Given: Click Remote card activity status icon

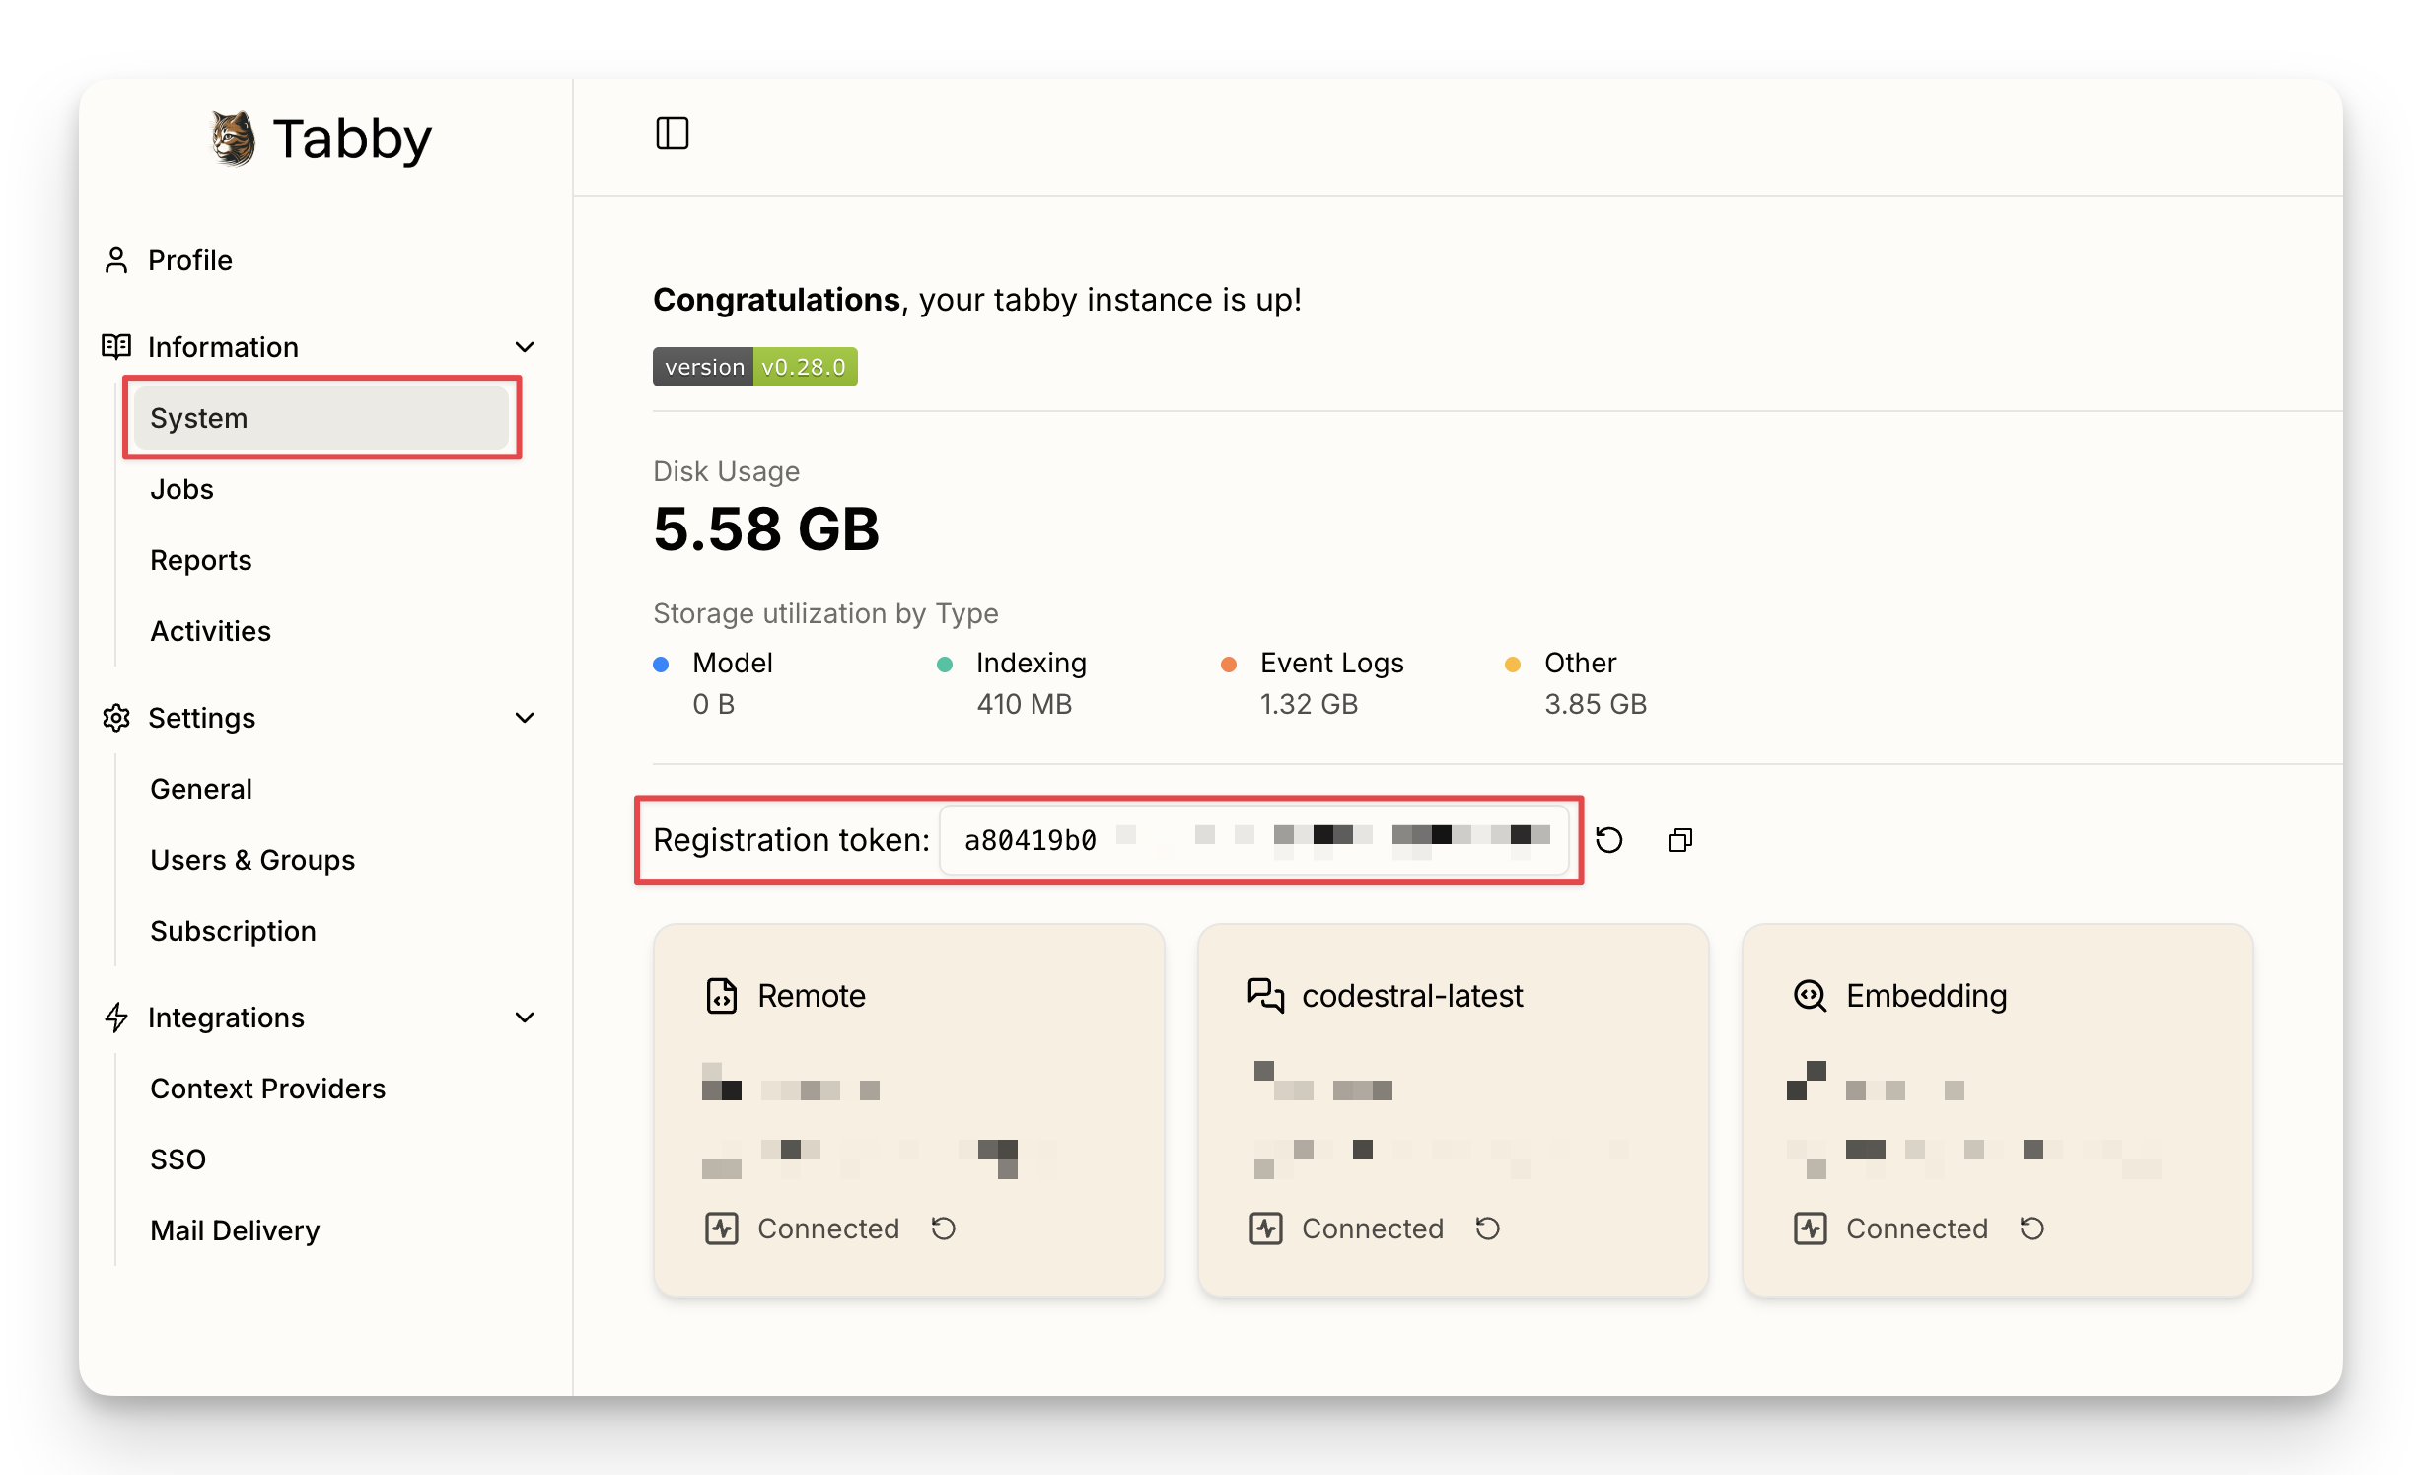Looking at the screenshot, I should [x=722, y=1229].
